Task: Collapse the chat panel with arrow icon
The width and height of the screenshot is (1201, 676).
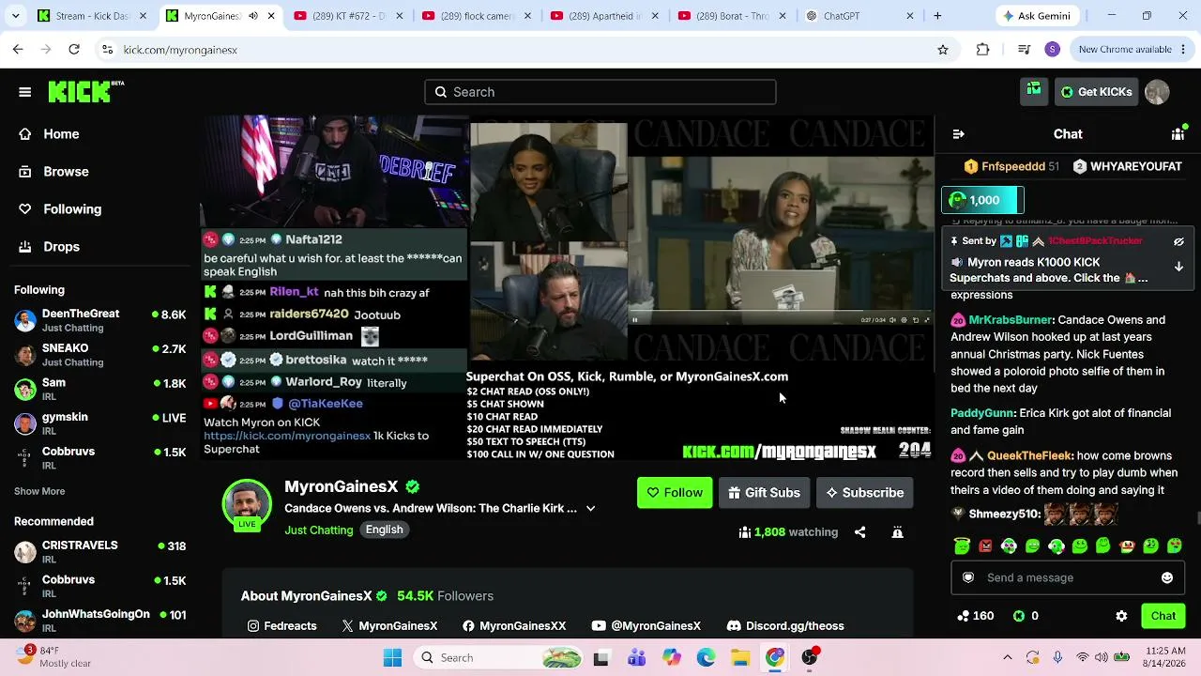Action: click(x=958, y=134)
